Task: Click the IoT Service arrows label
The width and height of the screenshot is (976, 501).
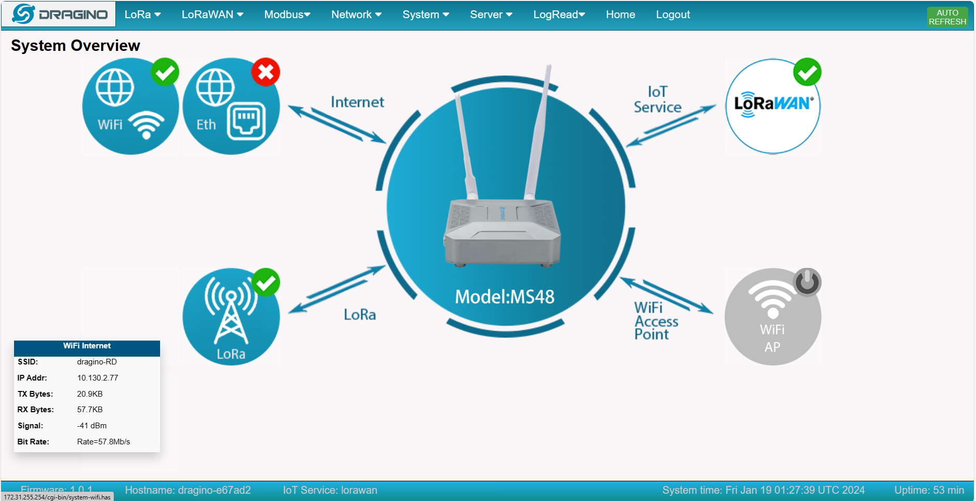Action: coord(657,99)
